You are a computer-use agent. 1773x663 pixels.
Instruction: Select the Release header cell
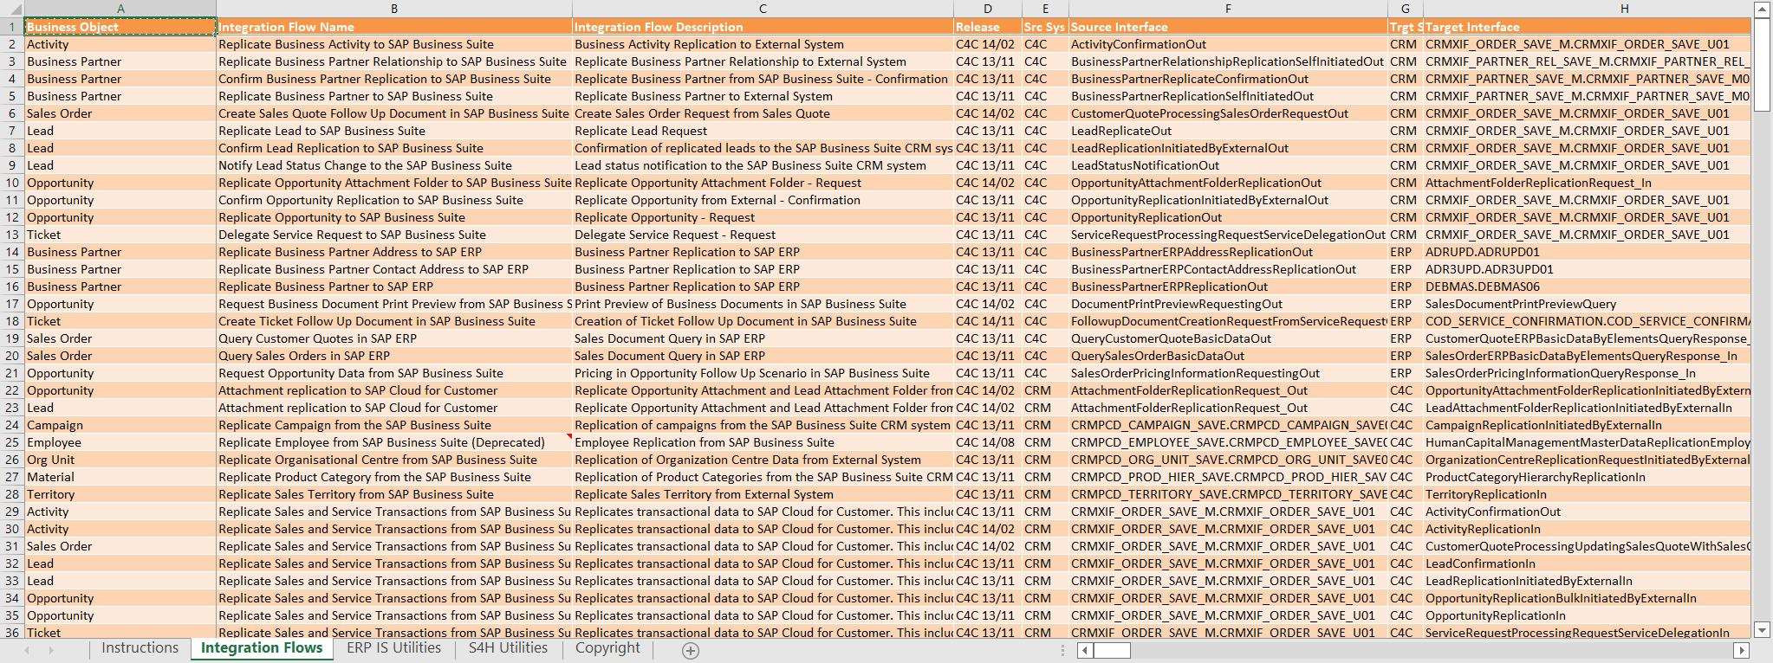[987, 27]
